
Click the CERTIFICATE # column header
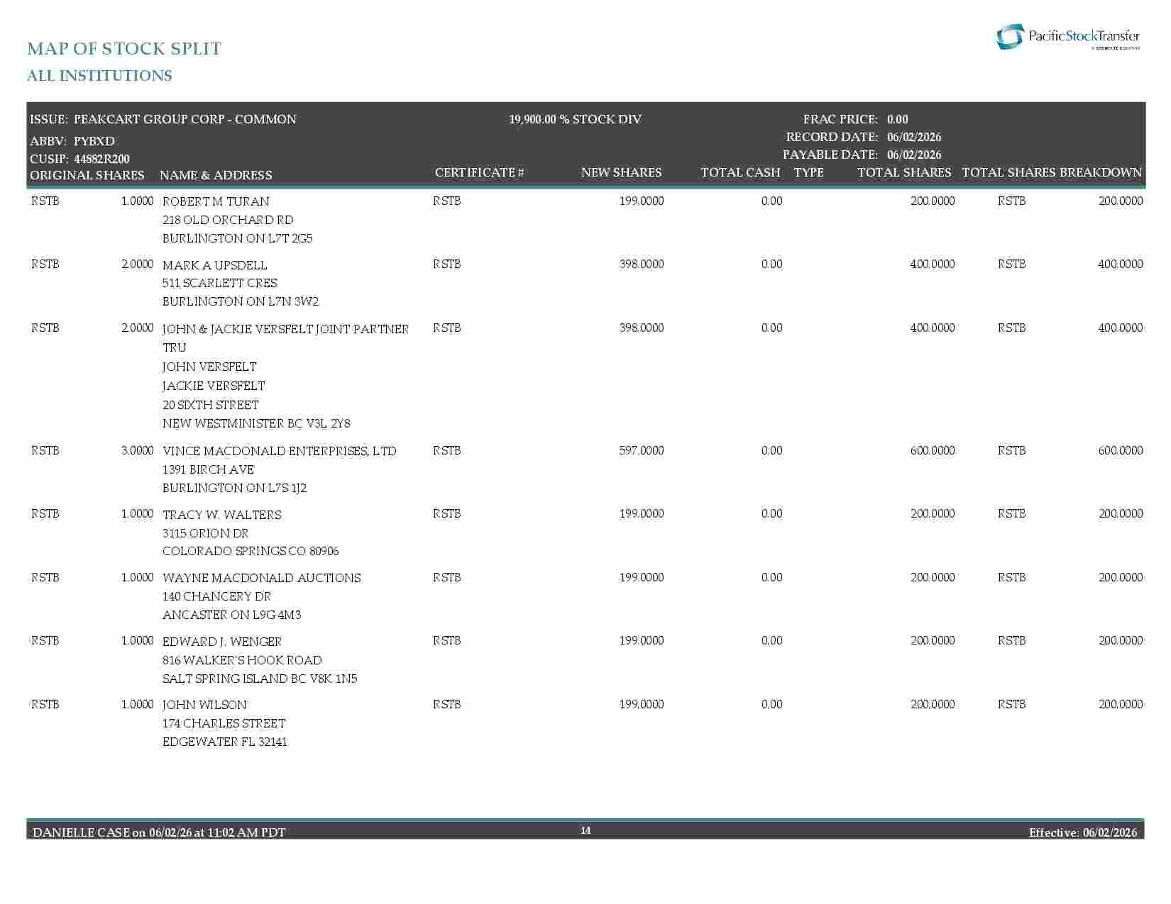(x=480, y=172)
